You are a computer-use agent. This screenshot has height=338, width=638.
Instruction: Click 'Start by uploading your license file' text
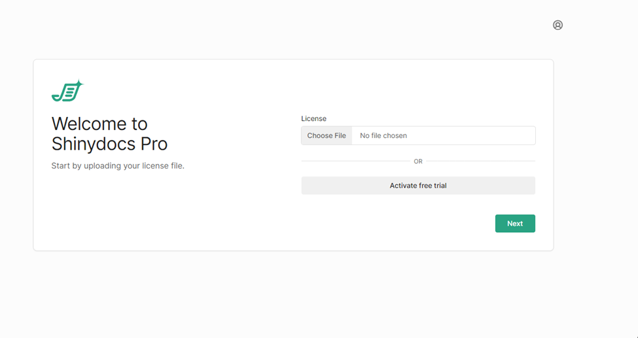tap(118, 166)
